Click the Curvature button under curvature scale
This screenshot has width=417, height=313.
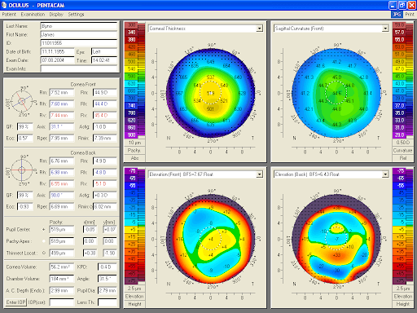pyautogui.click(x=403, y=150)
